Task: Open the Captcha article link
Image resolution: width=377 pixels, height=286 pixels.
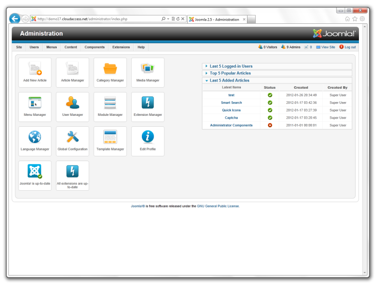Action: 231,118
